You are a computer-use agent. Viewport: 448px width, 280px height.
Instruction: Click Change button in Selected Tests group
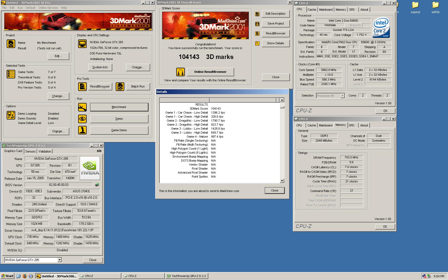point(58,96)
